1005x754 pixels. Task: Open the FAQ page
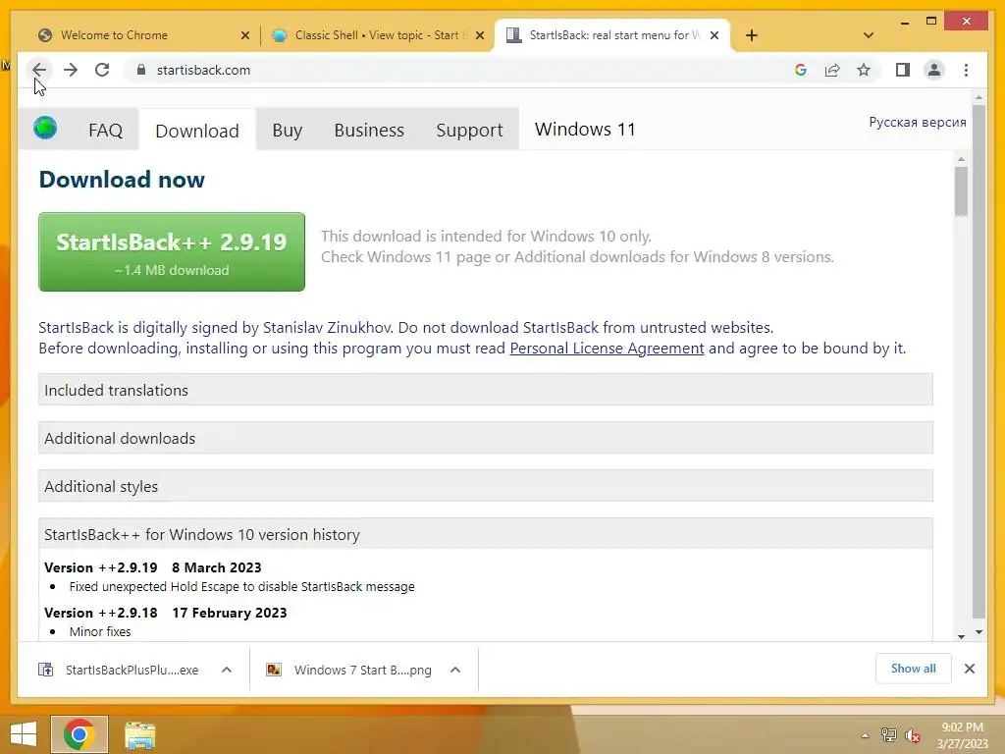(105, 131)
